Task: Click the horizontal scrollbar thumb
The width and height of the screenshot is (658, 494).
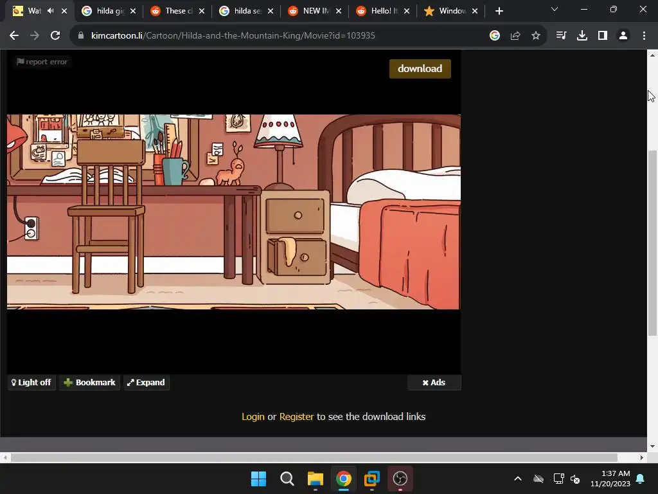Action: 314,457
